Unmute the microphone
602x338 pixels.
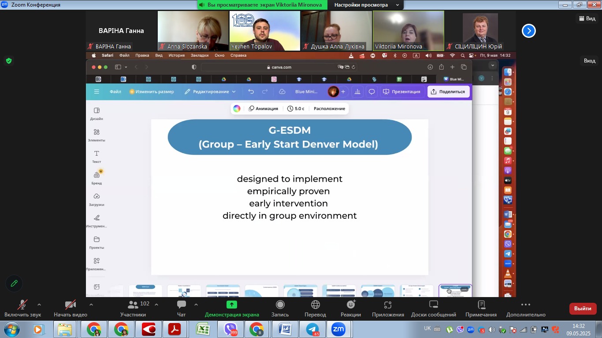pos(22,308)
